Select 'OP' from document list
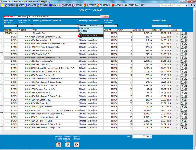Image resolution: width=196 pixels, height=150 pixels. pyautogui.click(x=91, y=38)
